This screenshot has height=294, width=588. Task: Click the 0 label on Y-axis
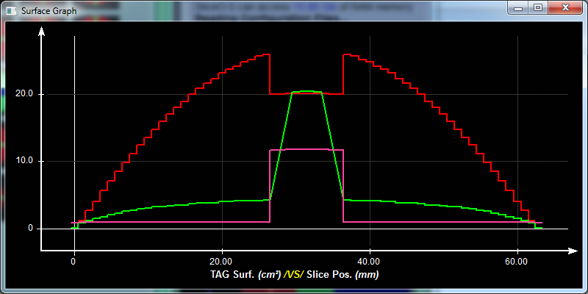(x=30, y=228)
